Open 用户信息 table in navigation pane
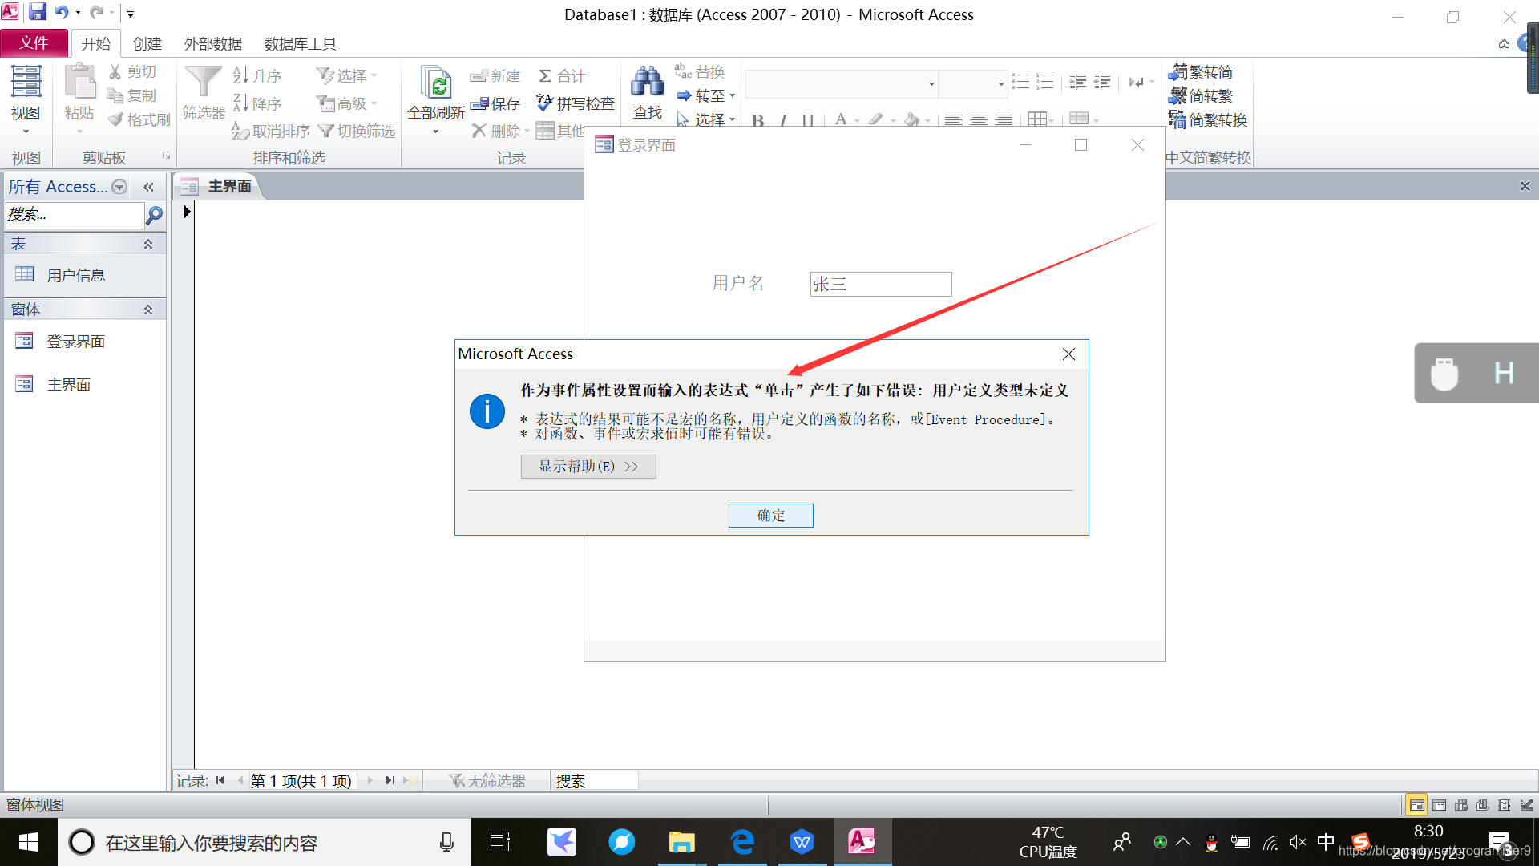The height and width of the screenshot is (866, 1539). point(85,275)
